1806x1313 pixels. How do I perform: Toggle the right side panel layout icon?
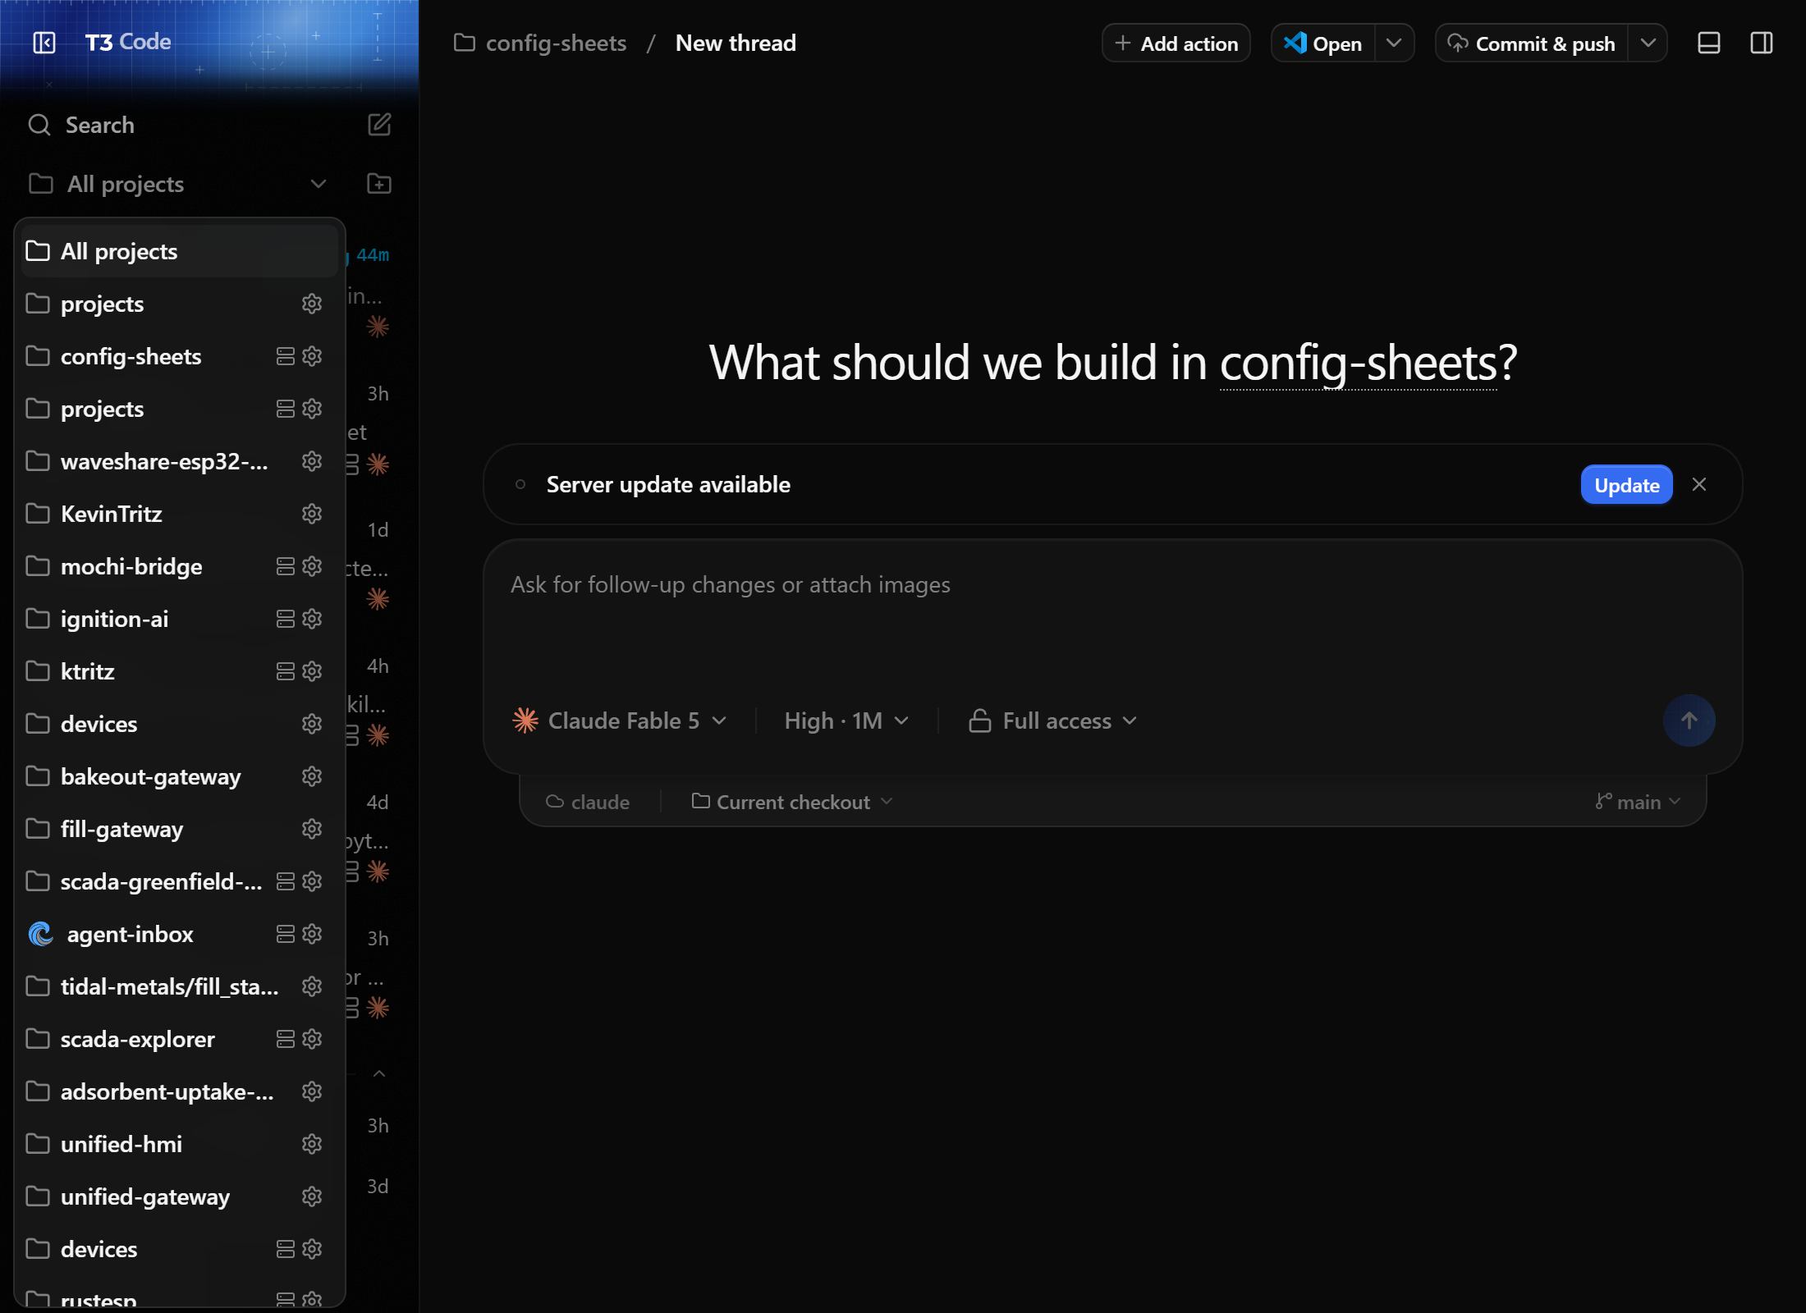(x=1762, y=43)
